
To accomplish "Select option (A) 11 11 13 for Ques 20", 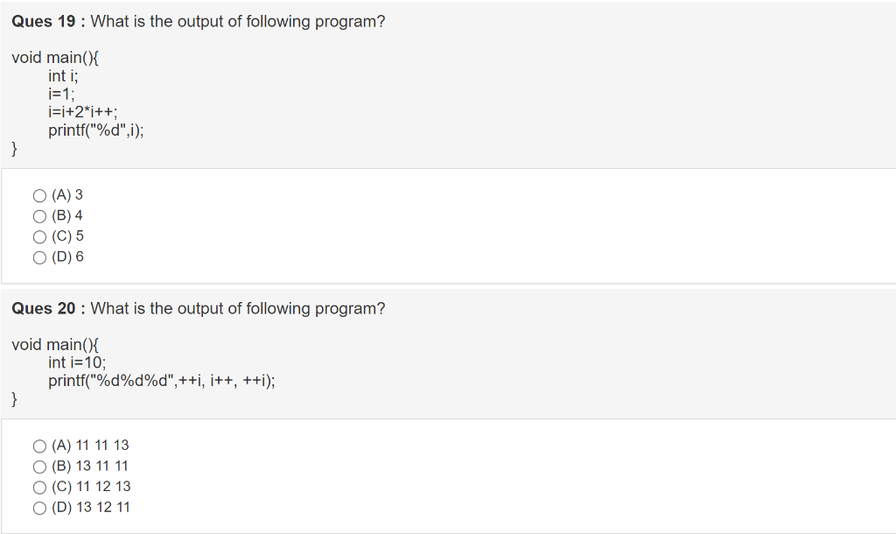I will pyautogui.click(x=39, y=446).
